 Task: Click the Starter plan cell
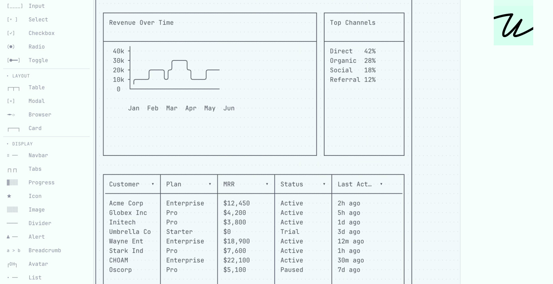coord(179,232)
